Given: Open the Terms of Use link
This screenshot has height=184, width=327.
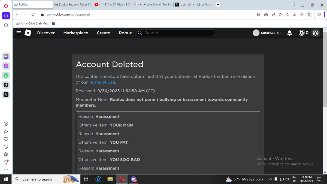Looking at the screenshot, I should (x=102, y=82).
